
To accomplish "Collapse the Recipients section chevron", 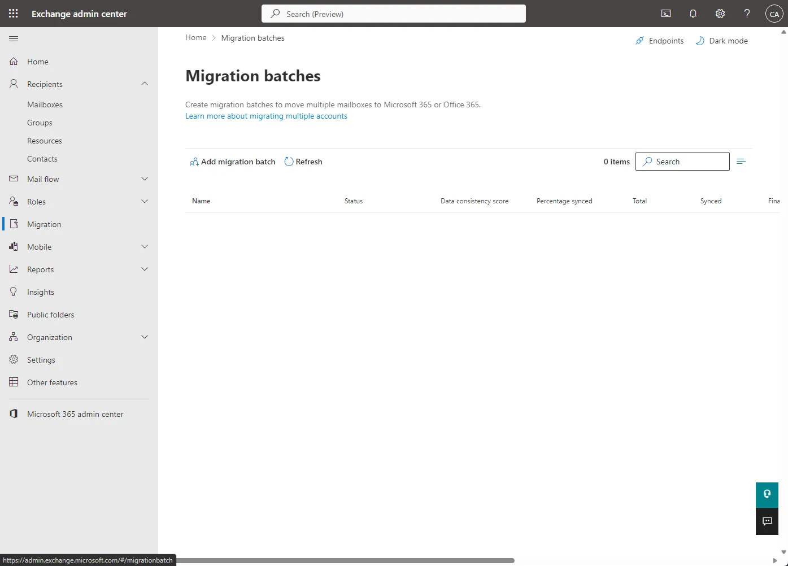I will (x=145, y=84).
